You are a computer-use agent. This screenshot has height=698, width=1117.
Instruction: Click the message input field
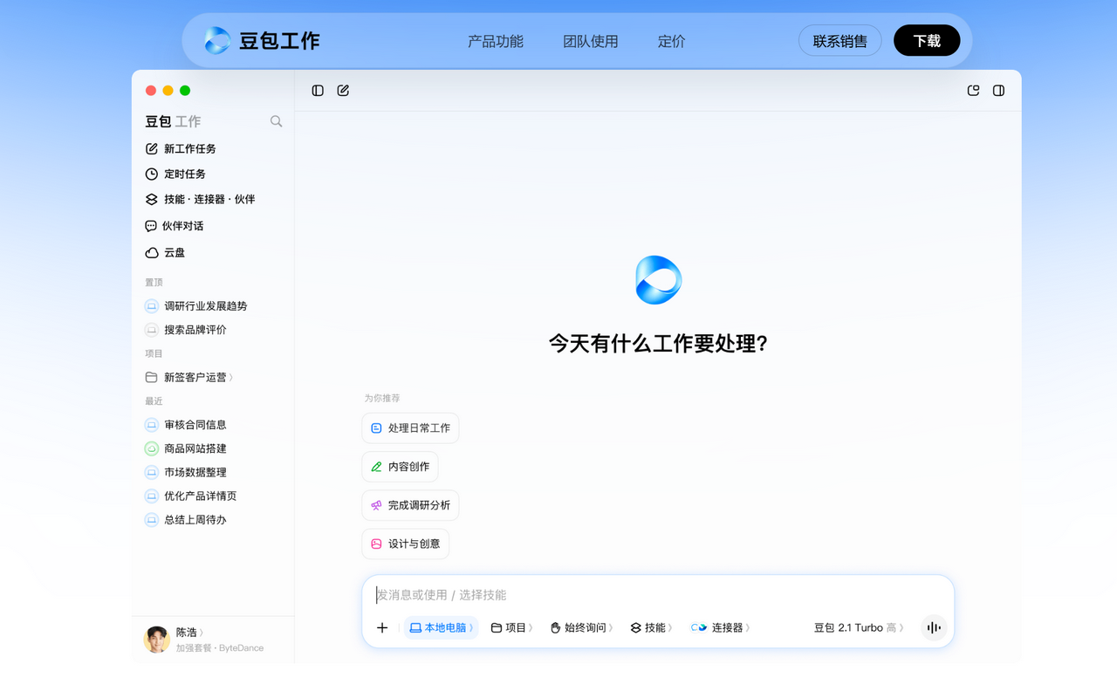pyautogui.click(x=658, y=594)
